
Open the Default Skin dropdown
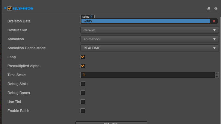(149, 30)
